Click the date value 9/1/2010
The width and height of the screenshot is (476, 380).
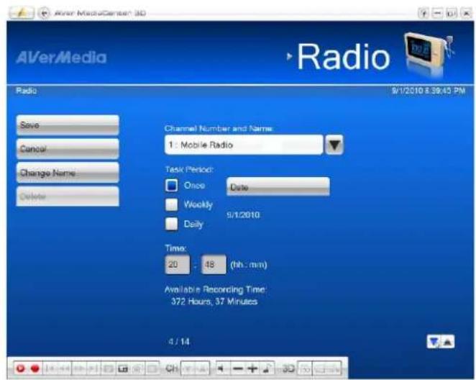coord(243,215)
